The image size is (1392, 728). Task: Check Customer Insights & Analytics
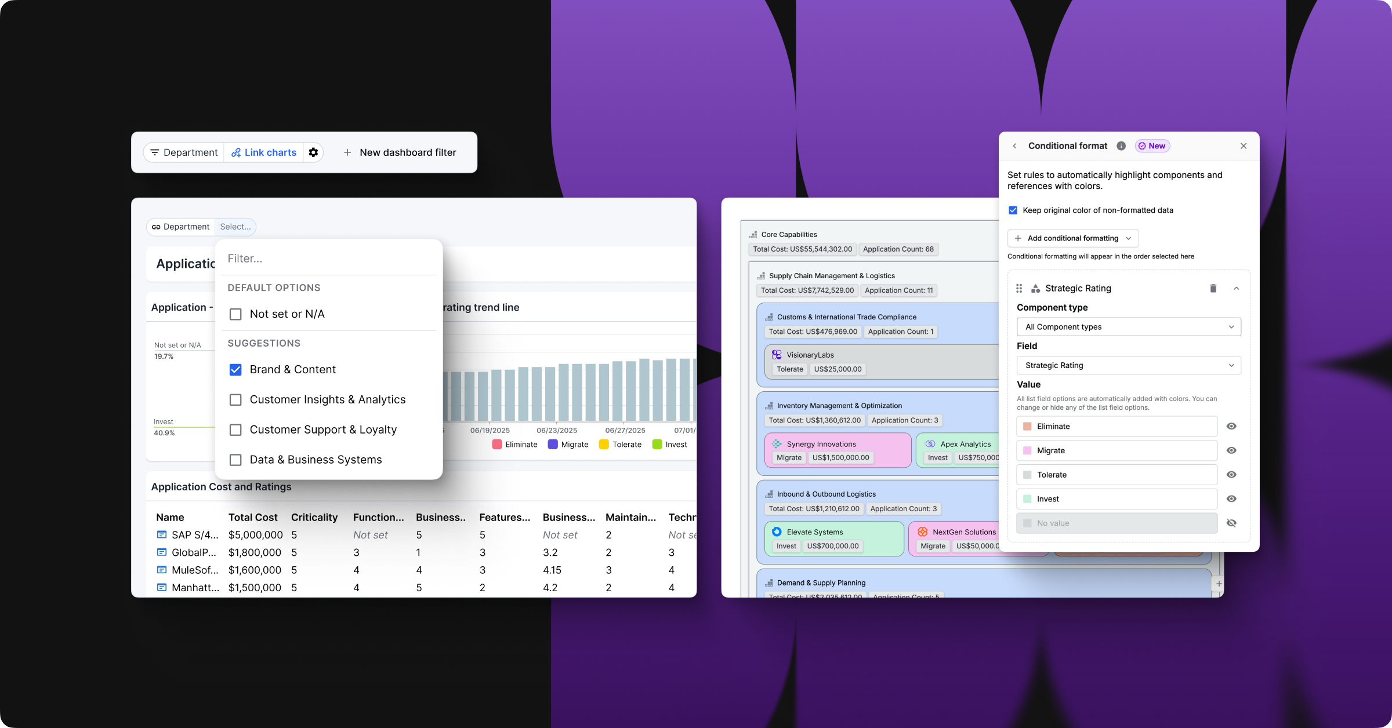[x=235, y=400]
